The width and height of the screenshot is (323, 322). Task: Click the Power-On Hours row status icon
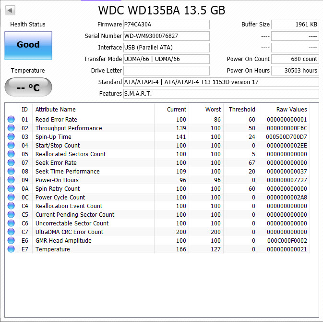click(x=11, y=180)
